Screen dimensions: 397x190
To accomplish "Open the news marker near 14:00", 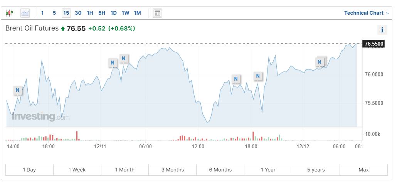I will point(17,90).
